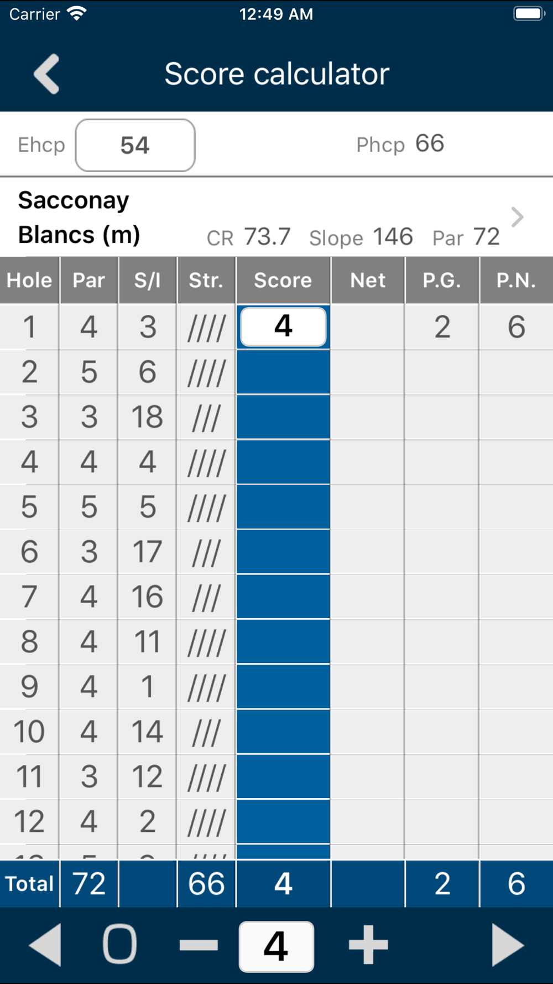553x984 pixels.
Task: Tap the battery icon in status bar
Action: click(529, 14)
